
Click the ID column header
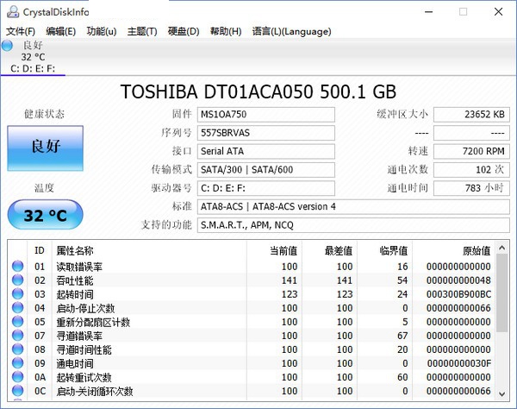coord(40,250)
